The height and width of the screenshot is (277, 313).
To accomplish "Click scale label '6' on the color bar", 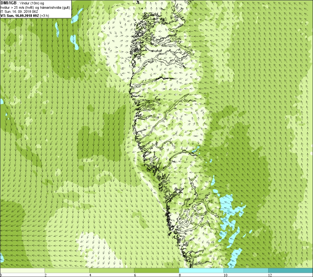I will 135,275.
